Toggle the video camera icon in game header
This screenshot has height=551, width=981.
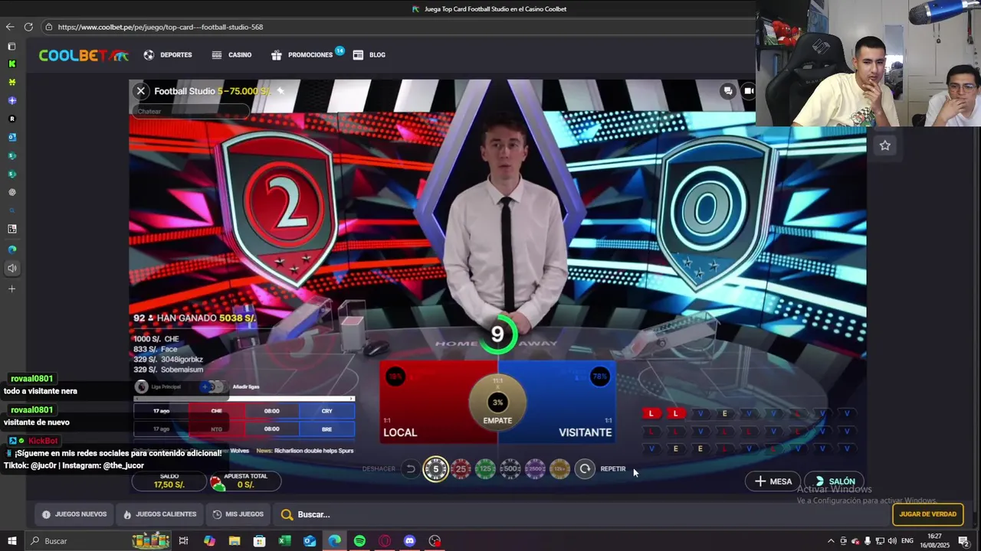(x=748, y=91)
